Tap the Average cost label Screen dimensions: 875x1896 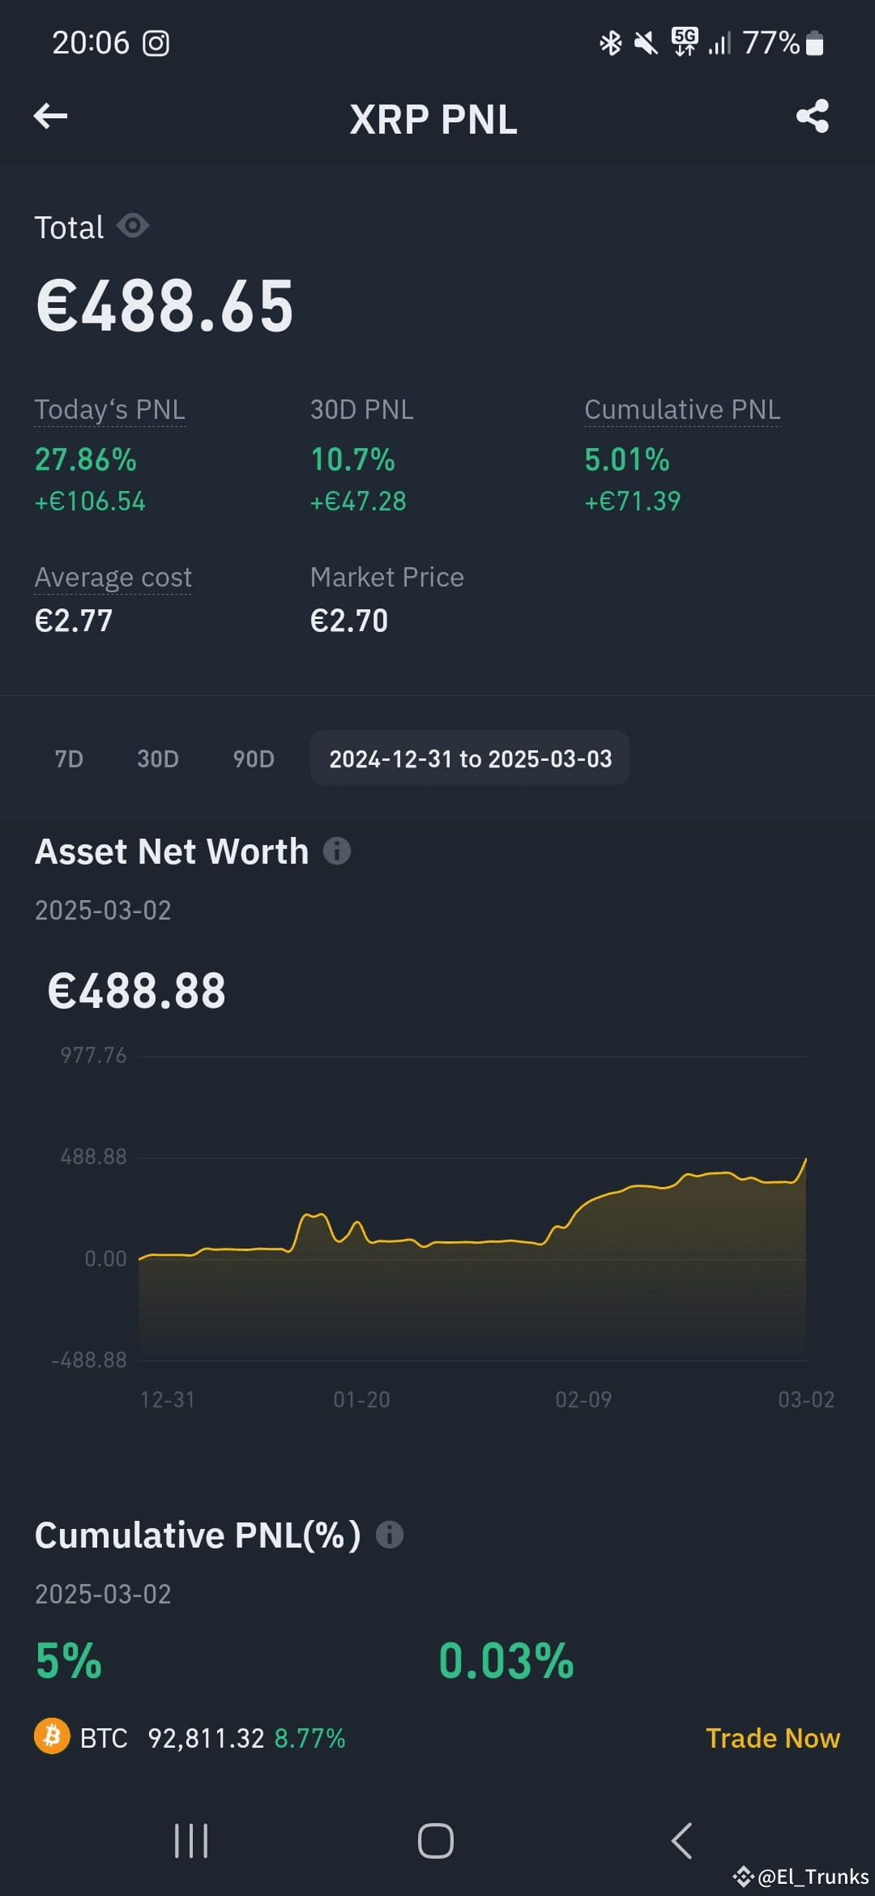113,578
